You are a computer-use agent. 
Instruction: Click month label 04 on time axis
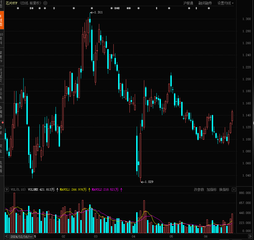[x=133, y=236]
